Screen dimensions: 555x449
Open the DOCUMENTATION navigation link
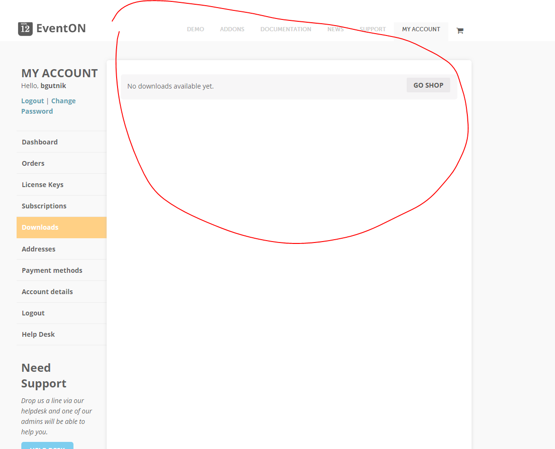coord(286,29)
